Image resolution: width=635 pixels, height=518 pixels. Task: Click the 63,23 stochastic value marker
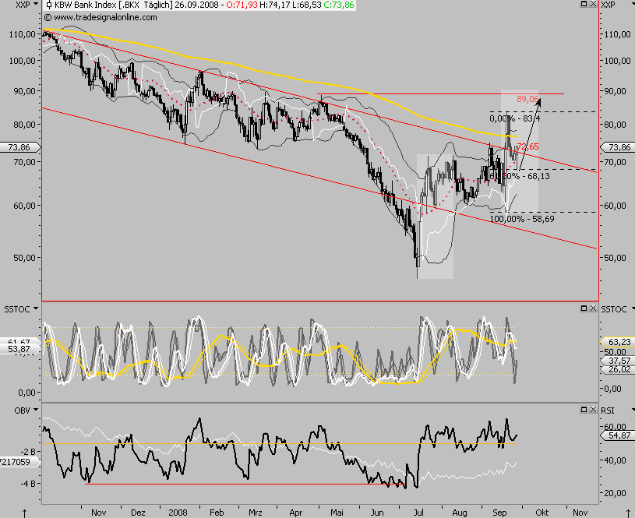[x=618, y=342]
